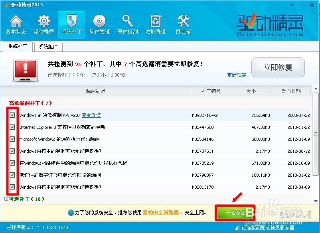The image size is (320, 233).
Task: Click the KB2813170 patch number cell
Action: (203, 187)
